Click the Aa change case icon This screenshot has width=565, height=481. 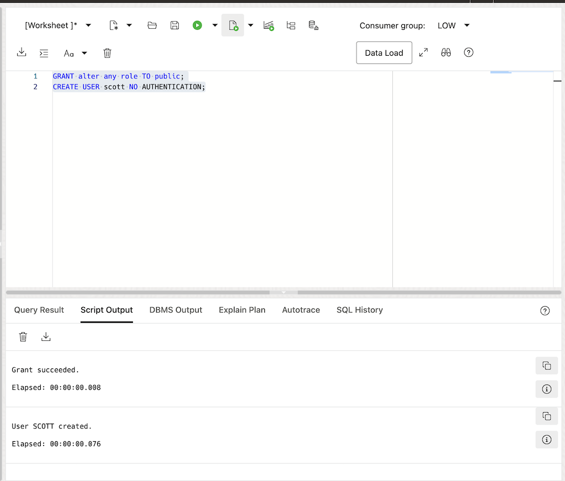click(68, 54)
